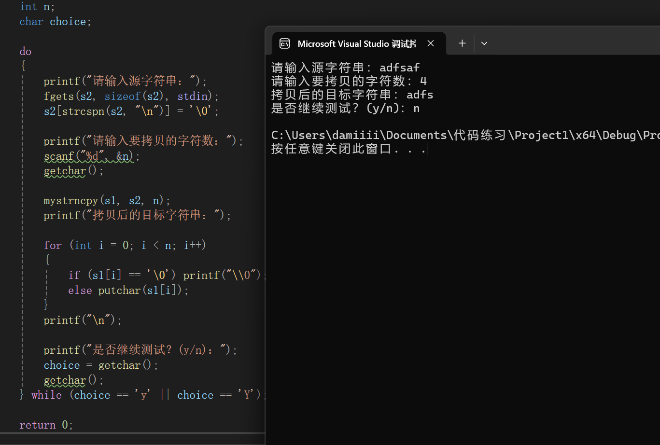
Task: Open a new terminal tab with the plus button
Action: pos(462,43)
